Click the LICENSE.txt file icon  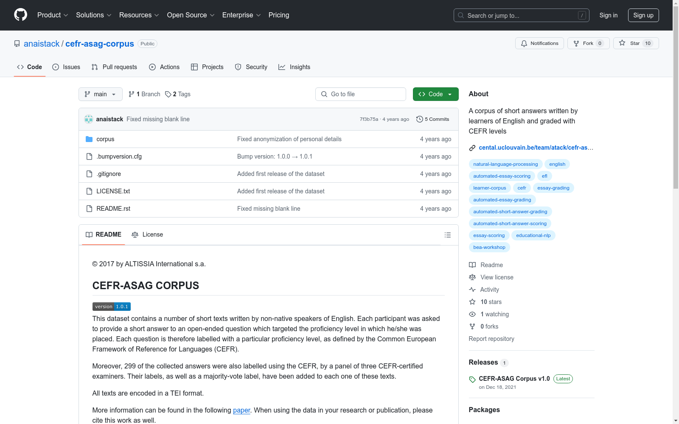pos(89,191)
